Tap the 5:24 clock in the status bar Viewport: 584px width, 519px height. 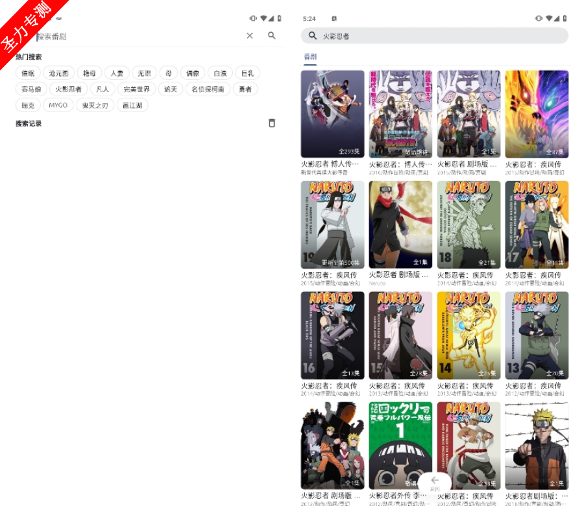click(309, 19)
